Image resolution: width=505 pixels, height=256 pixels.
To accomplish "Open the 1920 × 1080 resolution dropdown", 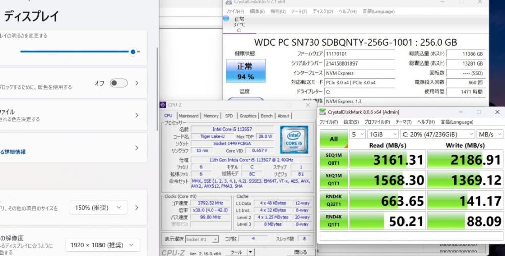I will [x=103, y=245].
